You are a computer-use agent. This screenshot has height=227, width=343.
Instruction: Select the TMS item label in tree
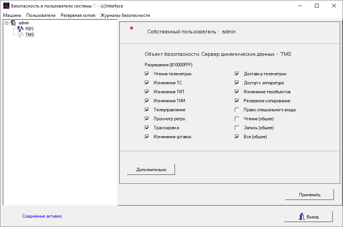(30, 35)
